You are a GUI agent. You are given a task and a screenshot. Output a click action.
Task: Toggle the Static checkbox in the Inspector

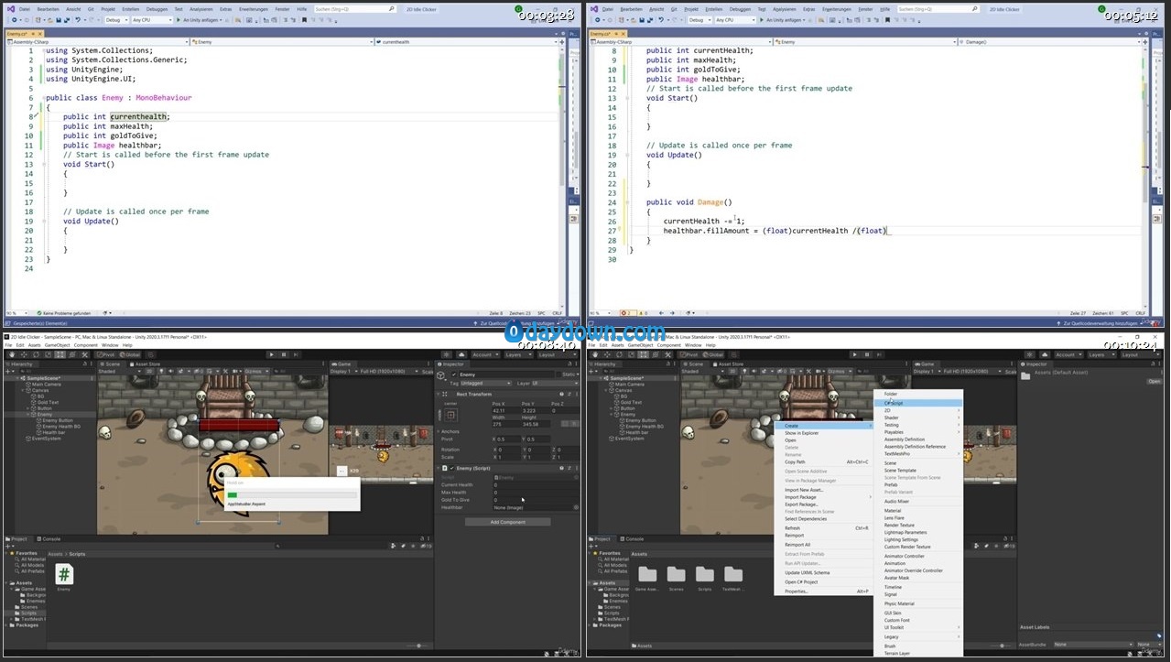(560, 374)
